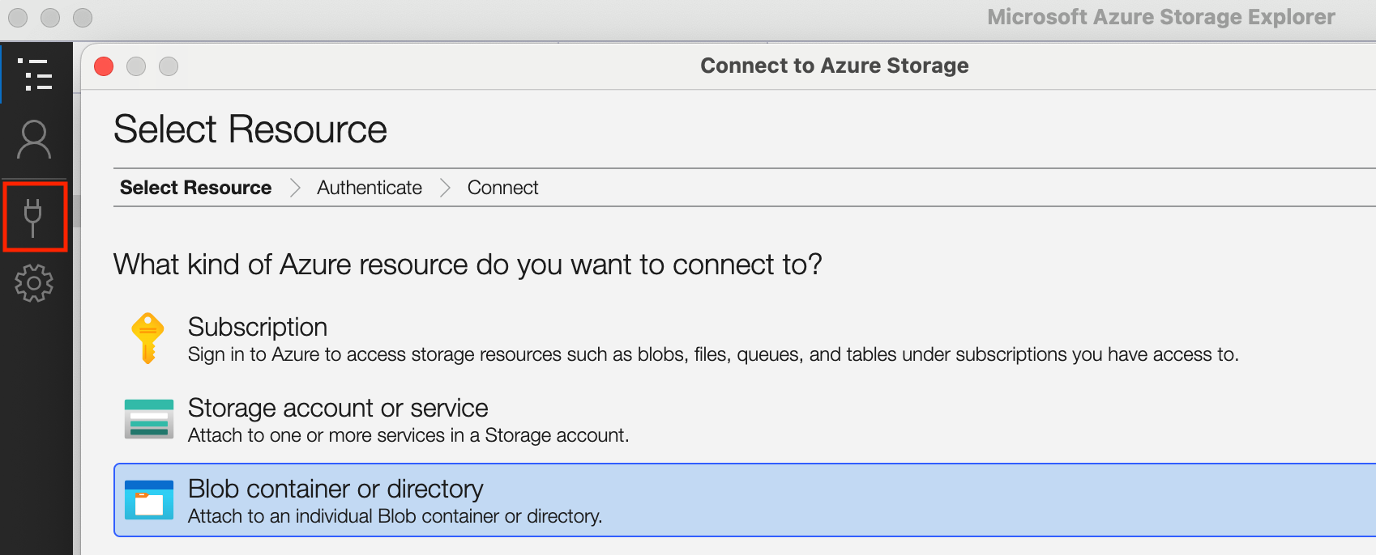Choose the 'Storage account or service' heading
Image resolution: width=1376 pixels, height=555 pixels.
coord(338,408)
